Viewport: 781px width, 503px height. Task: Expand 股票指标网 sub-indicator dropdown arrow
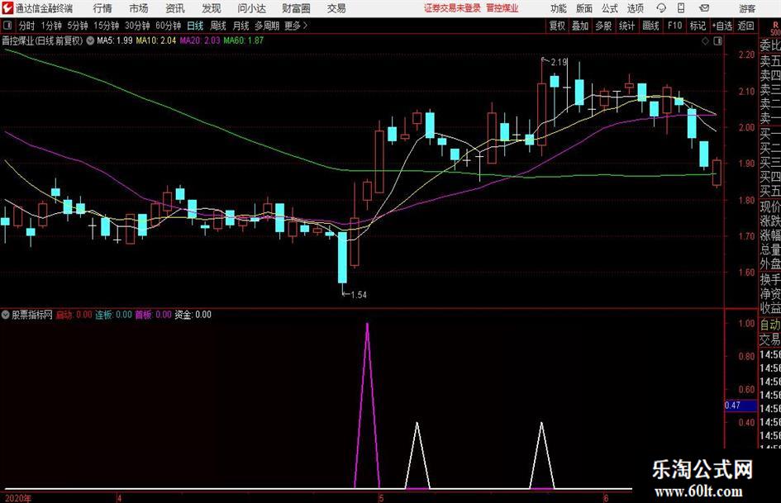[x=6, y=315]
